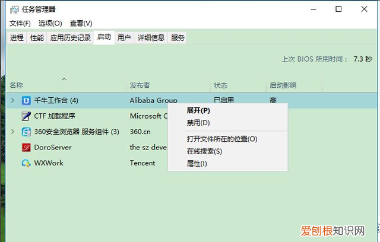Select the CTF 加载程序 row name
This screenshot has width=380, height=242.
[55, 116]
